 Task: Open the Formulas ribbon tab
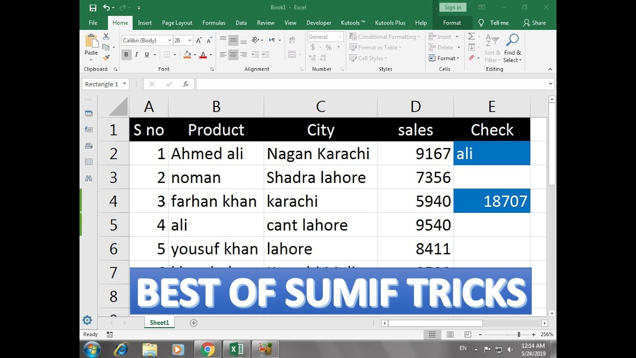[x=214, y=23]
